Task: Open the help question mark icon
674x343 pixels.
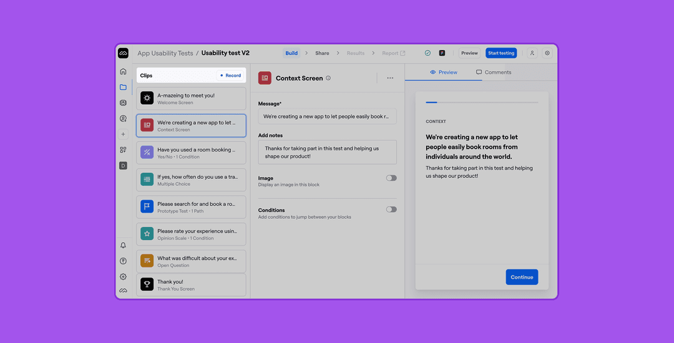Action: 124,261
